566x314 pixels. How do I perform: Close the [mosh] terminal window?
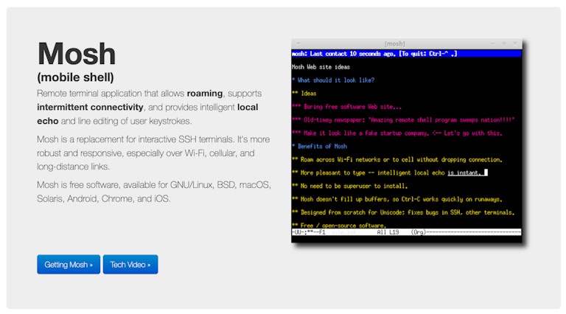(515, 43)
